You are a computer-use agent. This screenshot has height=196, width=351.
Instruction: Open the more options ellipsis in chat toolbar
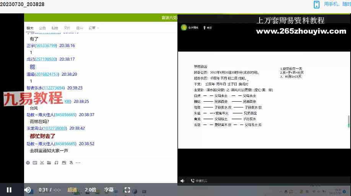coord(78,163)
